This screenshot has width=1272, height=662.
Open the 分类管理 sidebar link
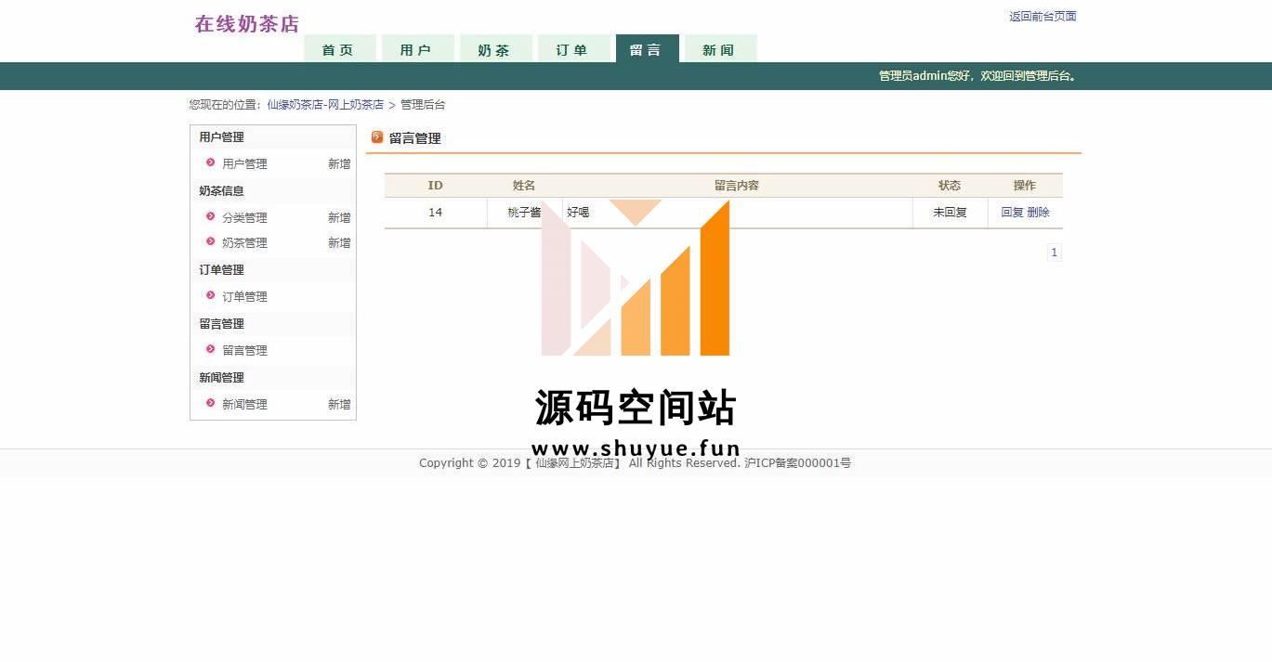(244, 217)
